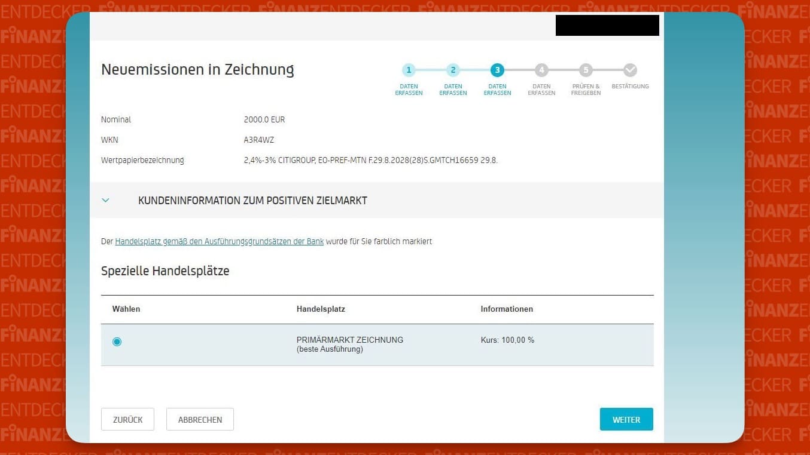The image size is (810, 455).
Task: Click step 4 grey circle in progress indicator
Action: 541,70
